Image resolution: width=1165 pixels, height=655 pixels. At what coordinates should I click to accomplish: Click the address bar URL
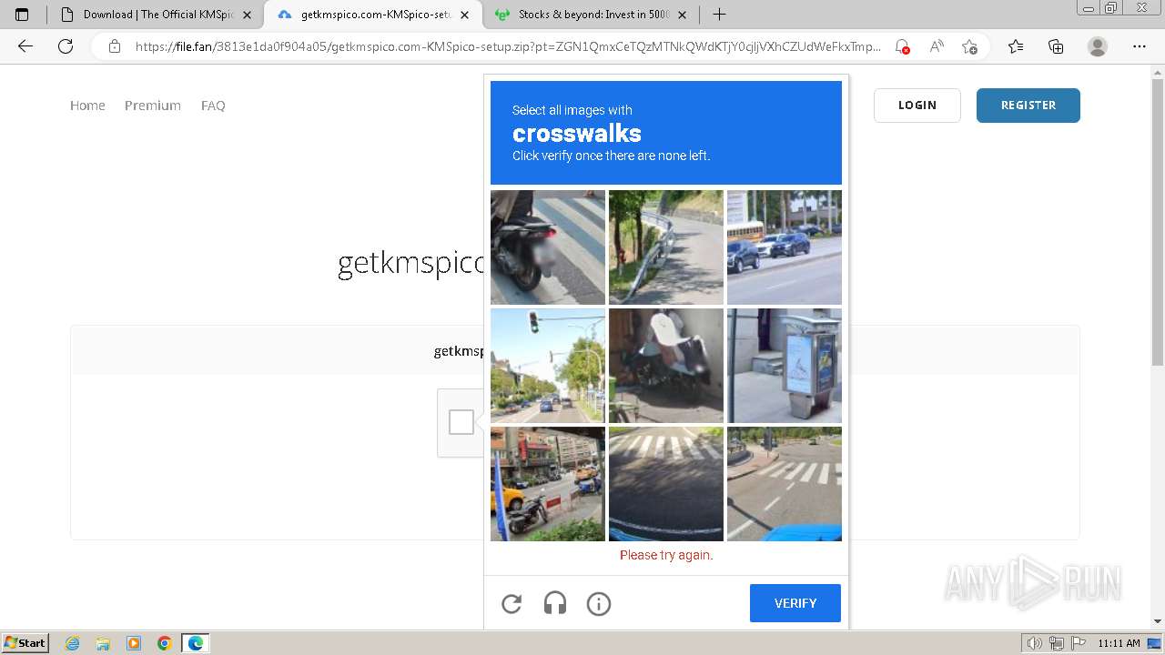tap(508, 46)
